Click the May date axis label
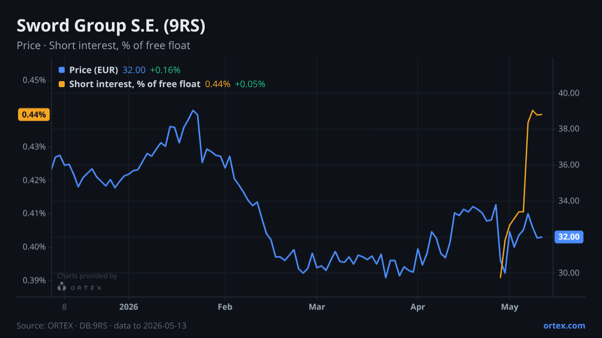 pos(510,306)
